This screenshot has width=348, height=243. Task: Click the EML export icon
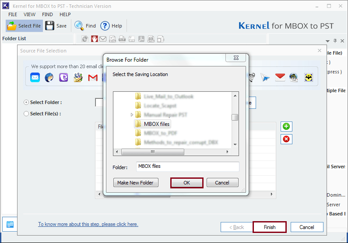tap(112, 39)
